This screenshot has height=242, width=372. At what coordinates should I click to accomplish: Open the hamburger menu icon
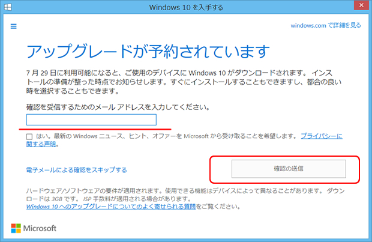pos(14,26)
